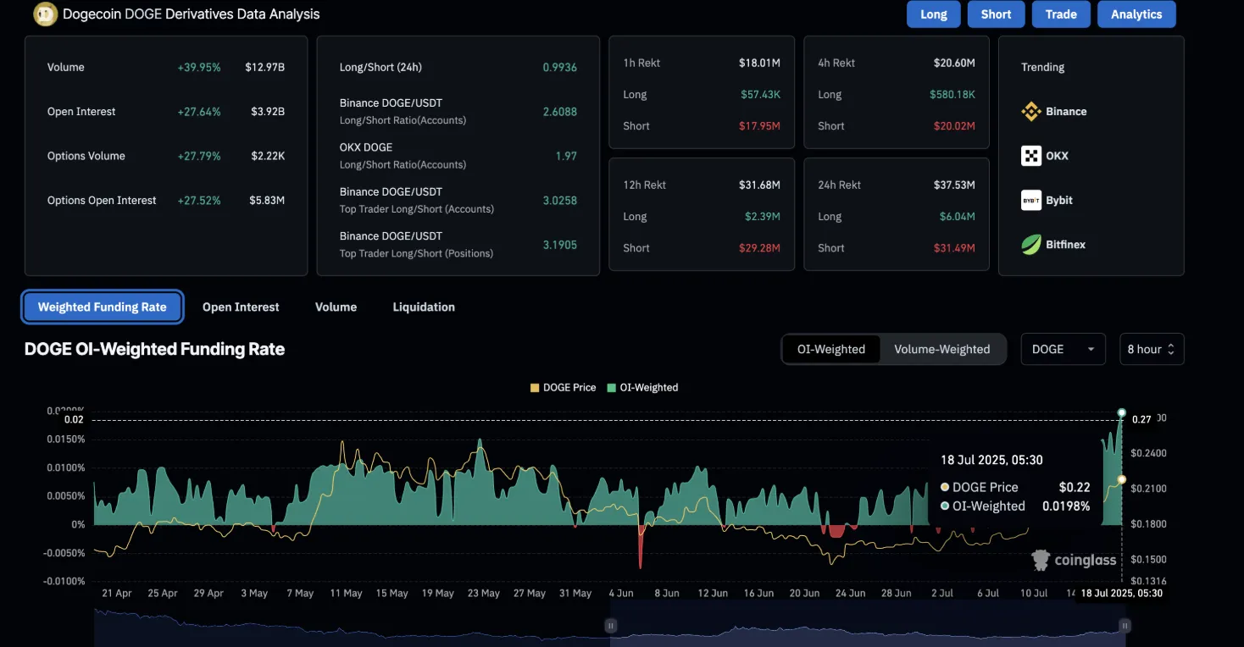The image size is (1244, 647).
Task: Toggle the OI-Weighted series in legend
Action: click(642, 387)
